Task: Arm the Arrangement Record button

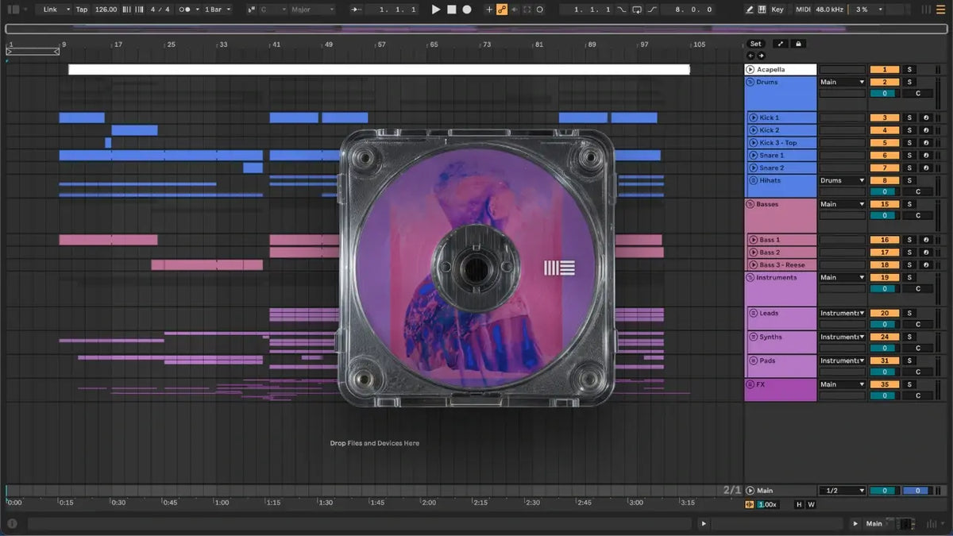Action: point(467,10)
